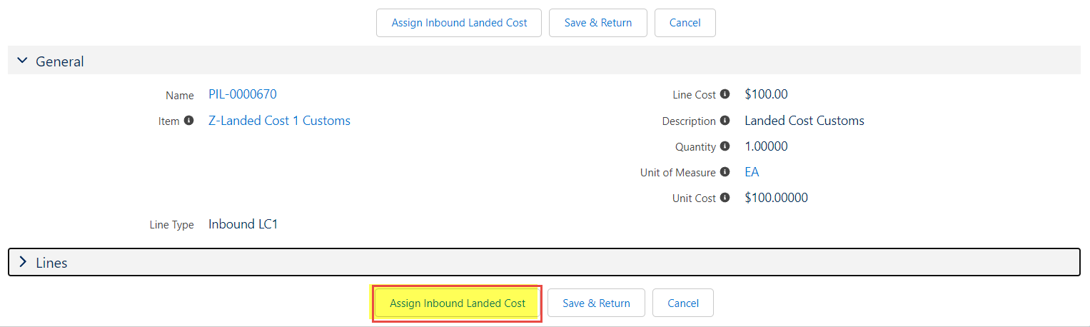Click bottom Save & Return button
The image size is (1090, 327).
point(596,303)
